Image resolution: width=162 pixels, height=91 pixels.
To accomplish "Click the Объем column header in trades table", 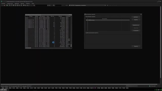I will (60, 16).
